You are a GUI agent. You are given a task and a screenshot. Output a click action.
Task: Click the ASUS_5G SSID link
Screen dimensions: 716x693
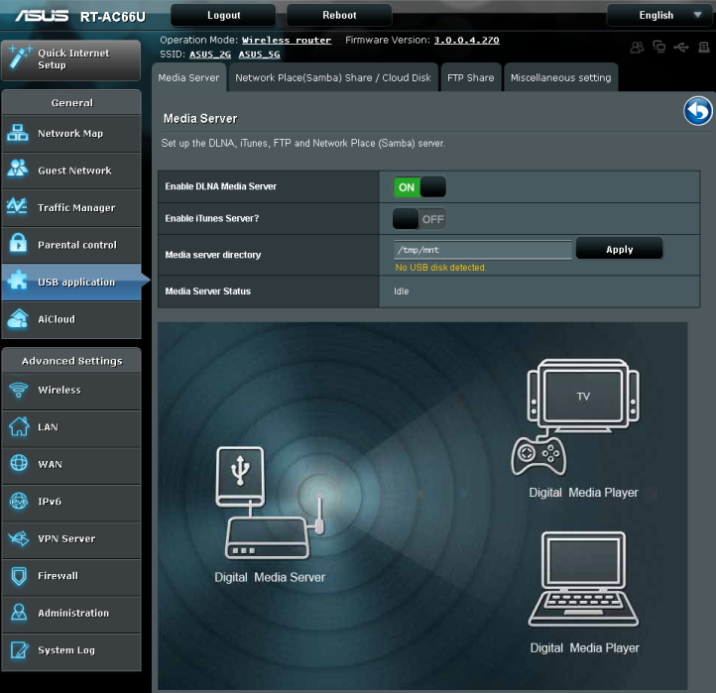click(x=260, y=55)
